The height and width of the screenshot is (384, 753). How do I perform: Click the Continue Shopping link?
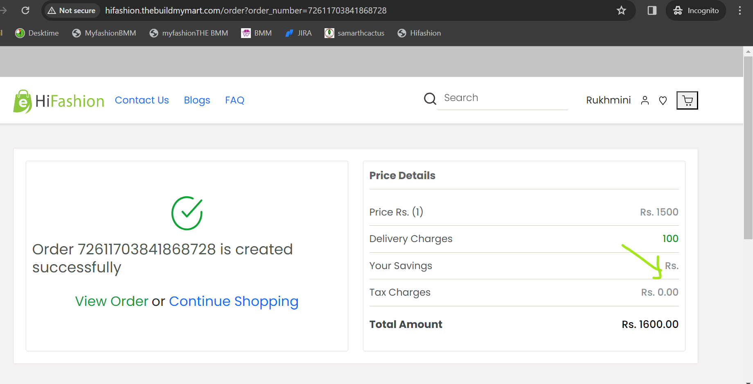[x=234, y=302]
